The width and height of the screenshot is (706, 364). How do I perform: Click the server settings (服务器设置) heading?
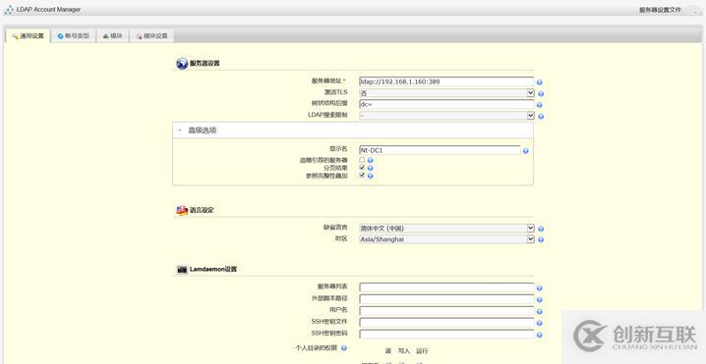[x=205, y=64]
